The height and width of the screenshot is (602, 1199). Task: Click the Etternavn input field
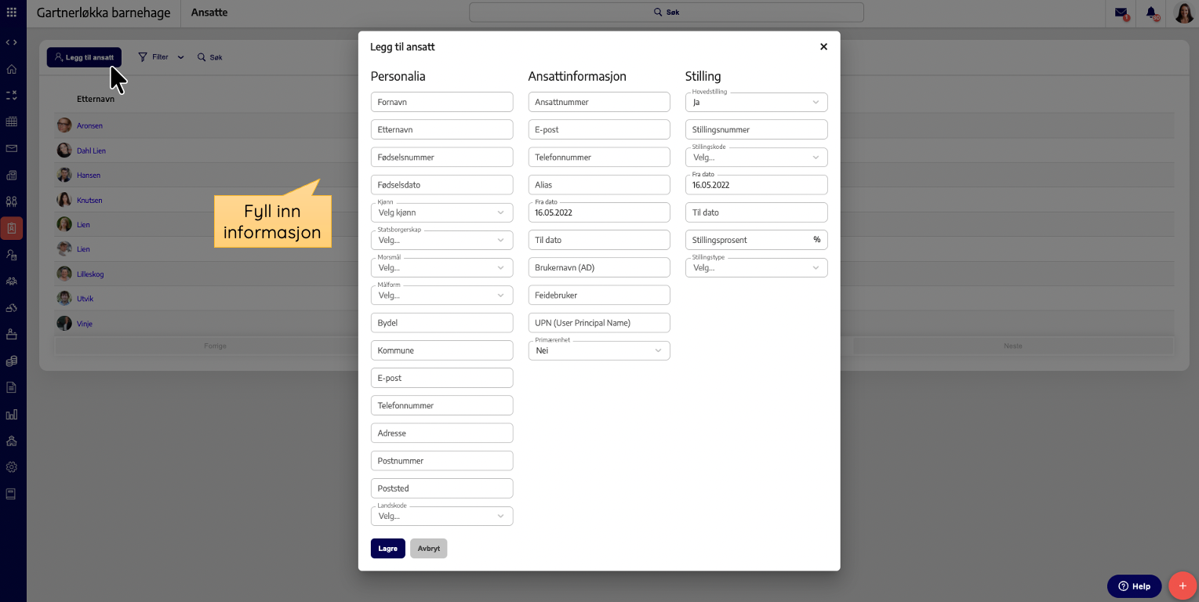coord(441,129)
